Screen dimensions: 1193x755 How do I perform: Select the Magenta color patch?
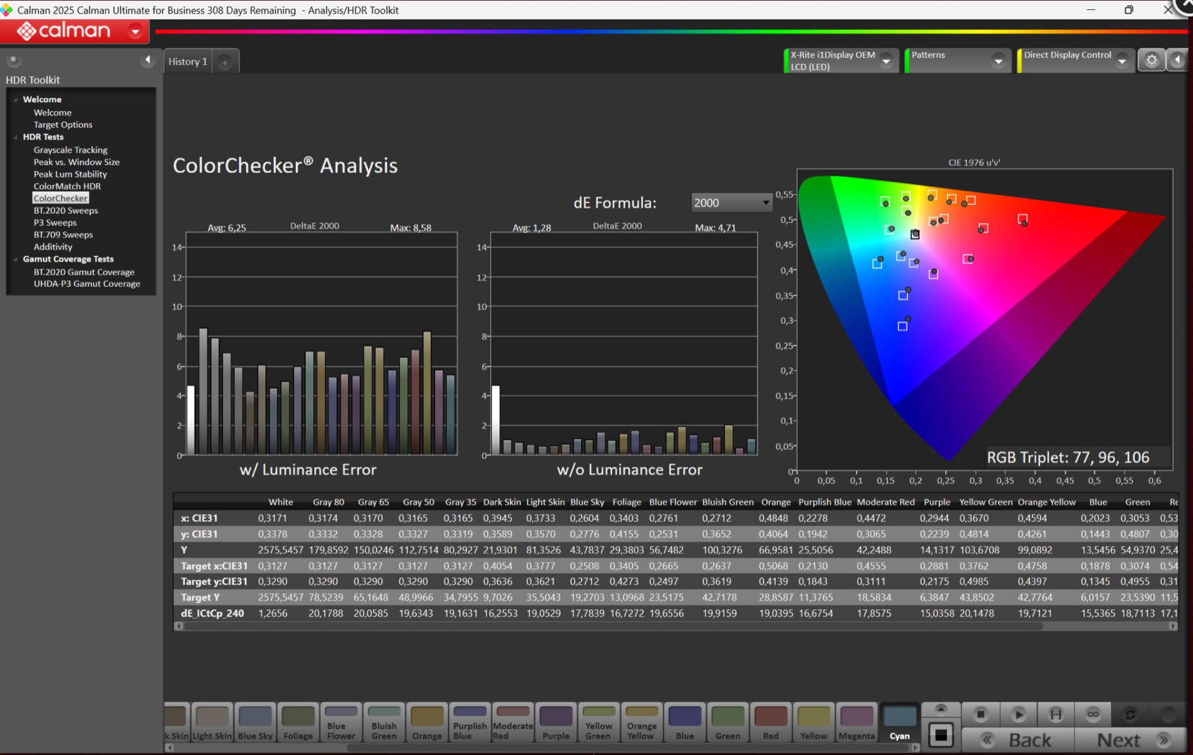(856, 723)
